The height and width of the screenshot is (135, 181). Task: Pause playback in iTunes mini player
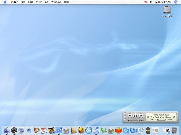pos(135,115)
